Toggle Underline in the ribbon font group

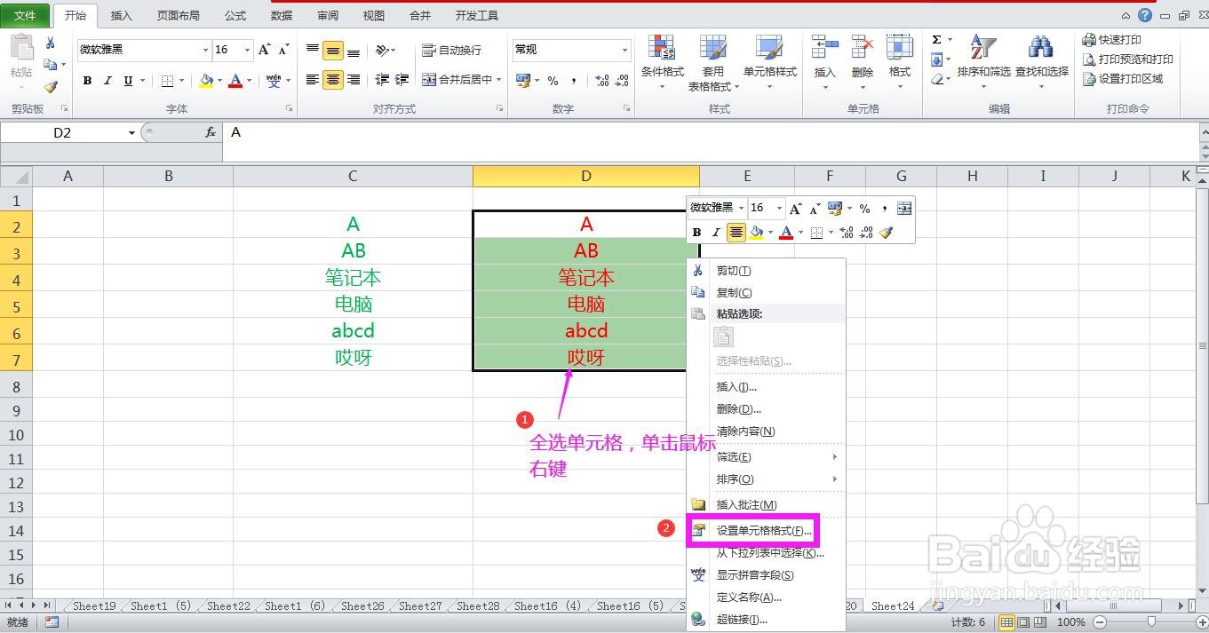[128, 81]
